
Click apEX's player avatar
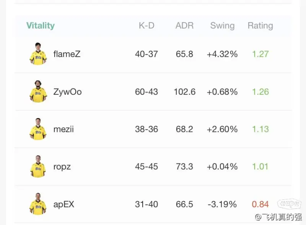coord(38,204)
